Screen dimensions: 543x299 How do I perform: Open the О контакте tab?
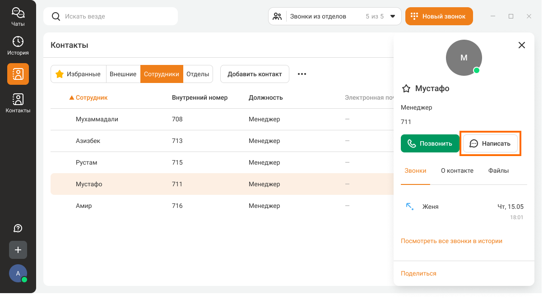pyautogui.click(x=457, y=170)
